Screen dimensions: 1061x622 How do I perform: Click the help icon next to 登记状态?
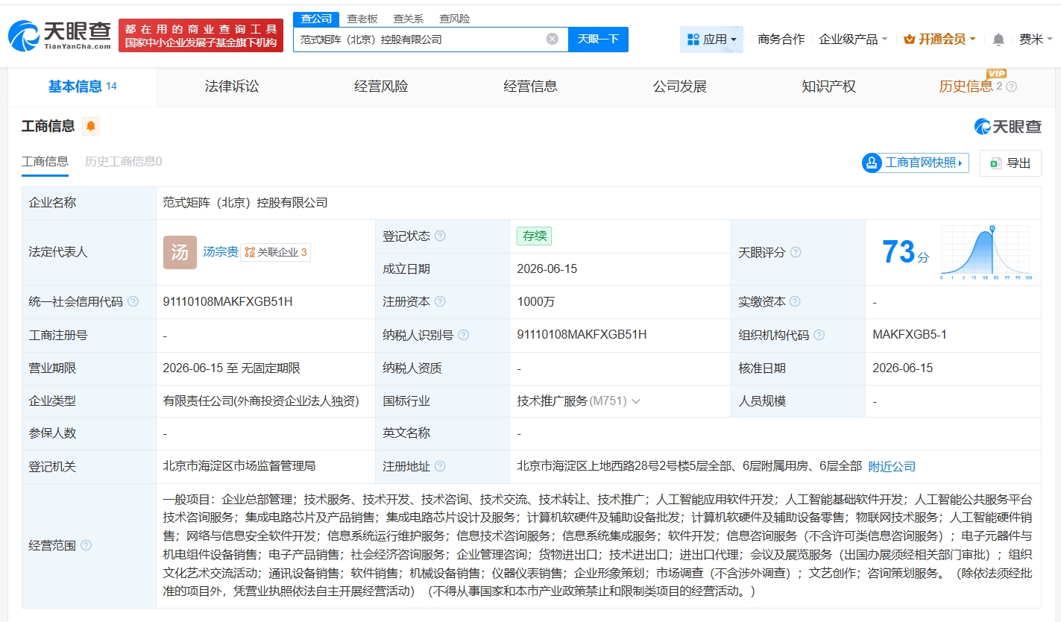440,236
